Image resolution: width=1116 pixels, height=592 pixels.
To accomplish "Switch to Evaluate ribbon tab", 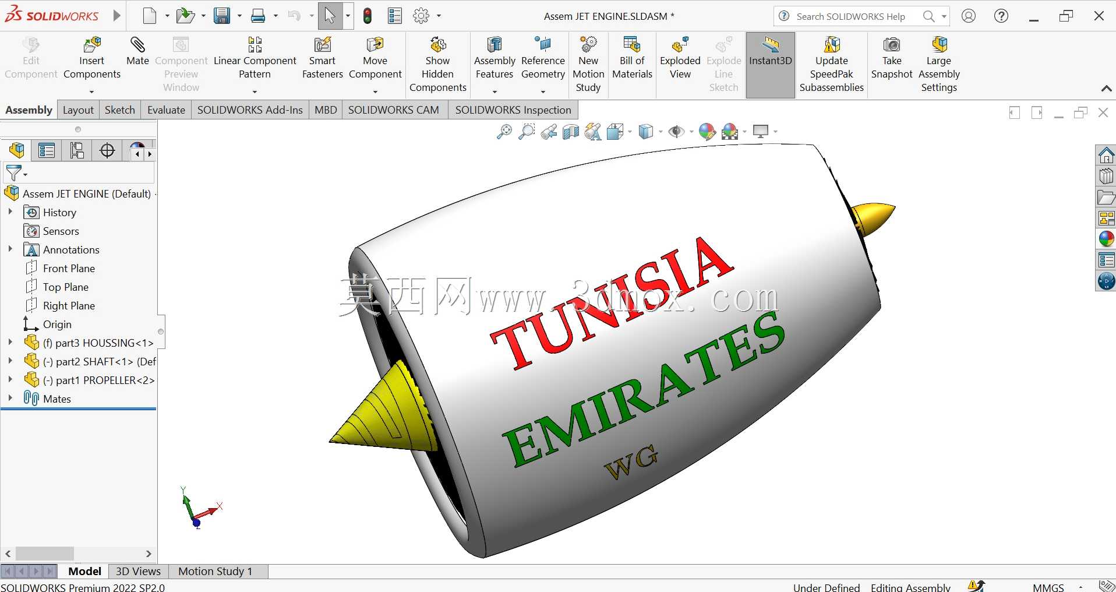I will 166,110.
